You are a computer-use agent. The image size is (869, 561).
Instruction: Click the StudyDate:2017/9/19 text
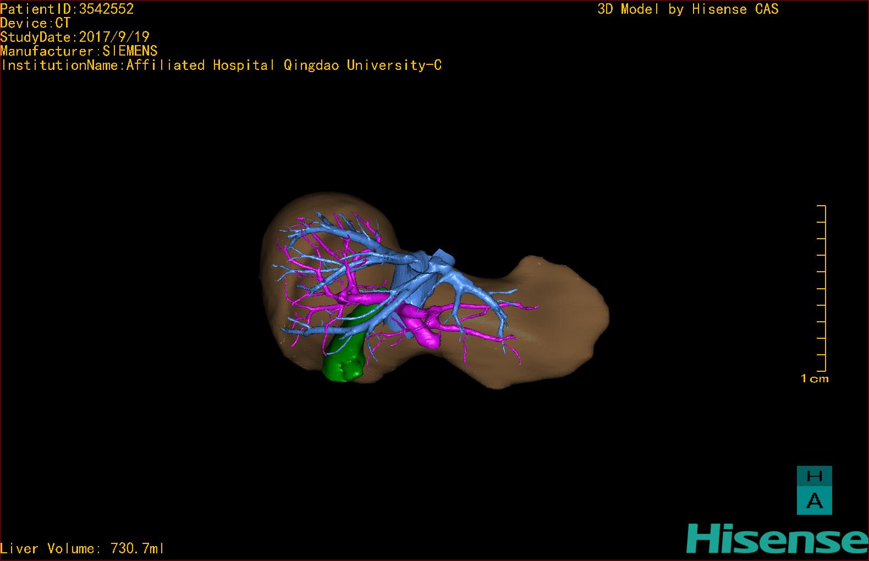75,37
